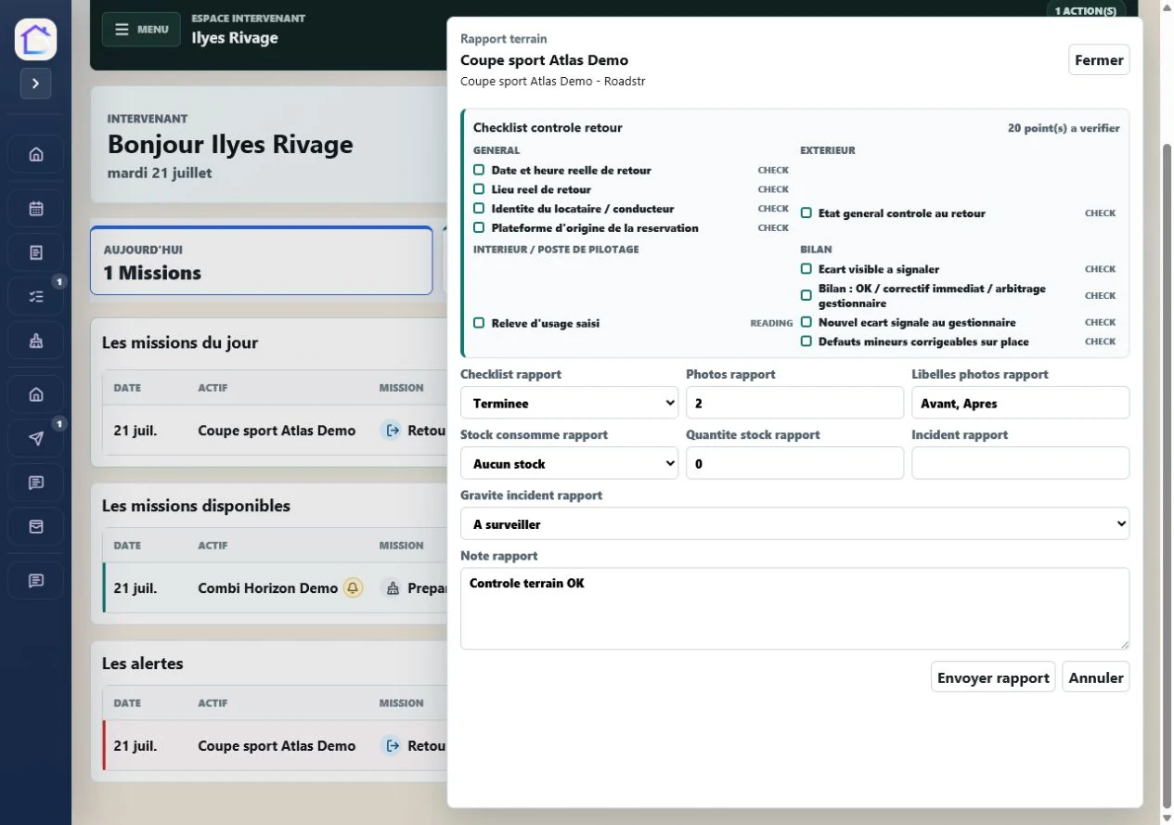
Task: Open the 'Checklist rapport' dropdown set to Terminee
Action: [x=569, y=403]
